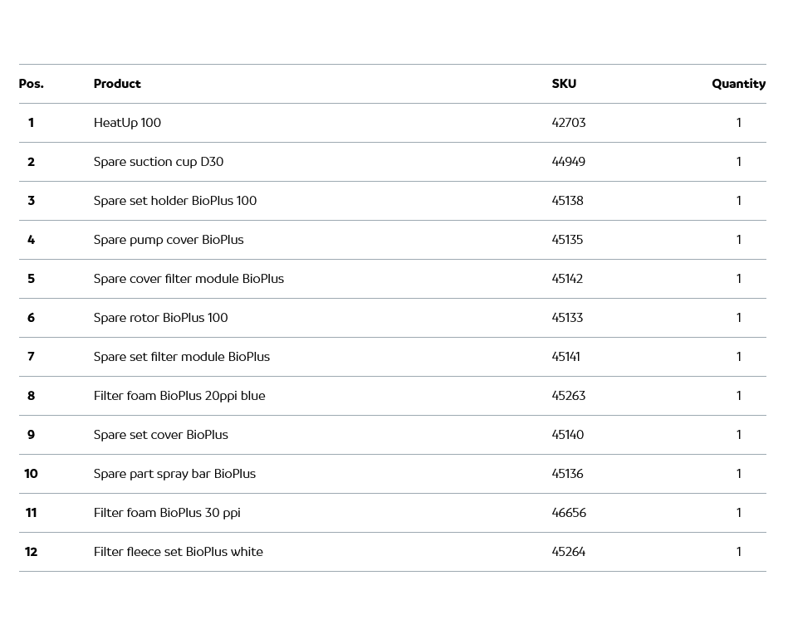Image resolution: width=788 pixels, height=634 pixels.
Task: Click Spare set filter module BioPlus
Action: 181,357
